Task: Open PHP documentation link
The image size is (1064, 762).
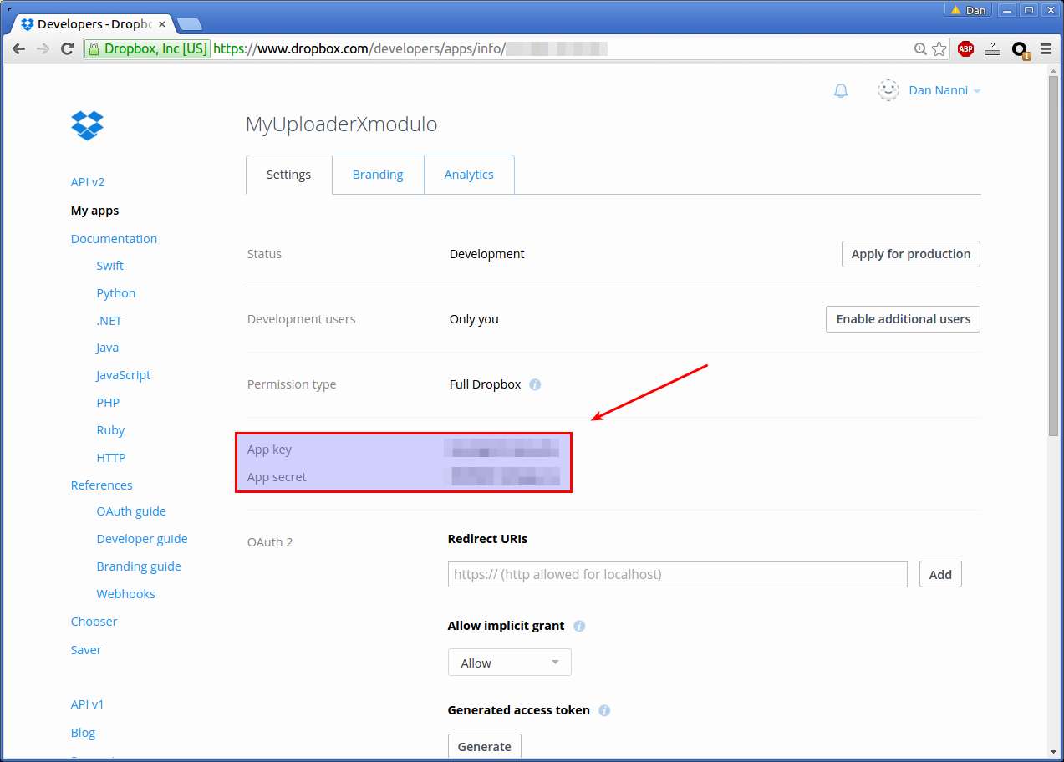Action: tap(109, 403)
